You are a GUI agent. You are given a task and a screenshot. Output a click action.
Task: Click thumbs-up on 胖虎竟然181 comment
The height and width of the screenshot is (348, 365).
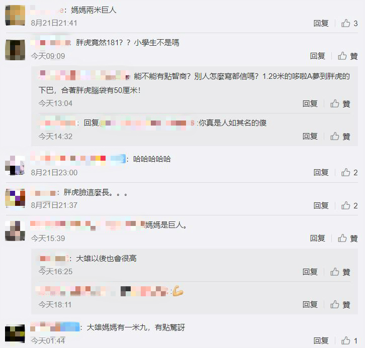tap(347, 56)
